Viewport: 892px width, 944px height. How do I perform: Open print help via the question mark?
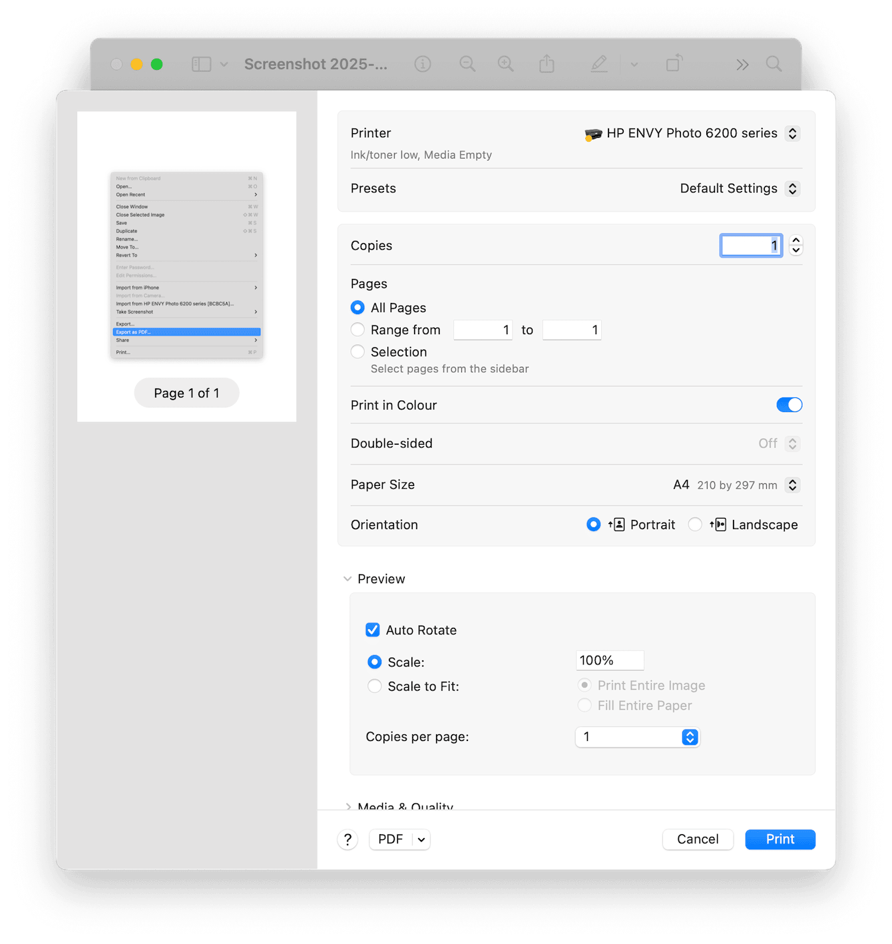click(347, 839)
